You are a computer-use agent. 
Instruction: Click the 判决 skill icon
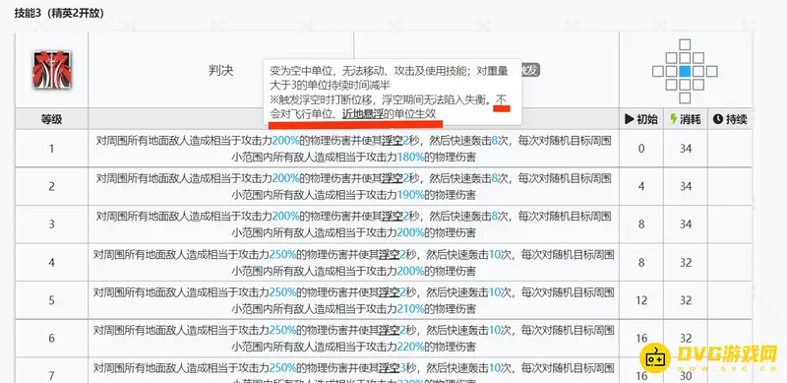tap(52, 70)
